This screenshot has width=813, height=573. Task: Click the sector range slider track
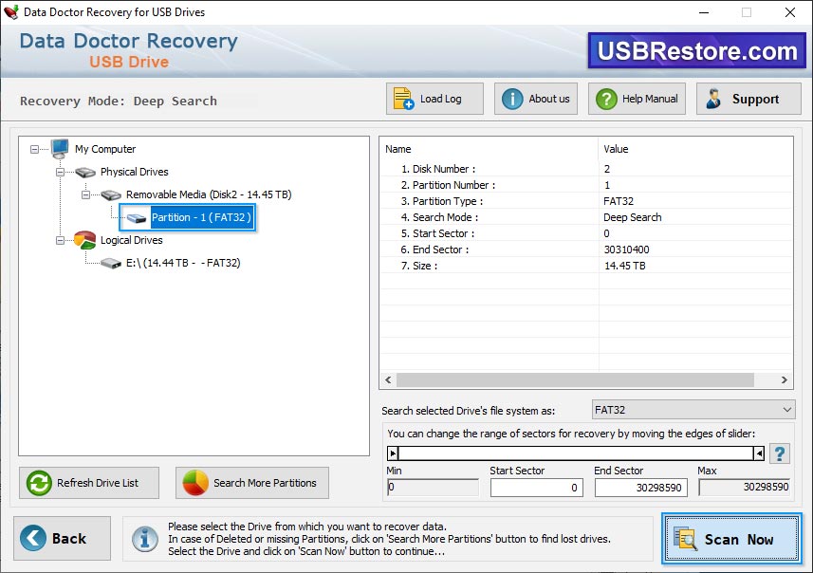(576, 453)
